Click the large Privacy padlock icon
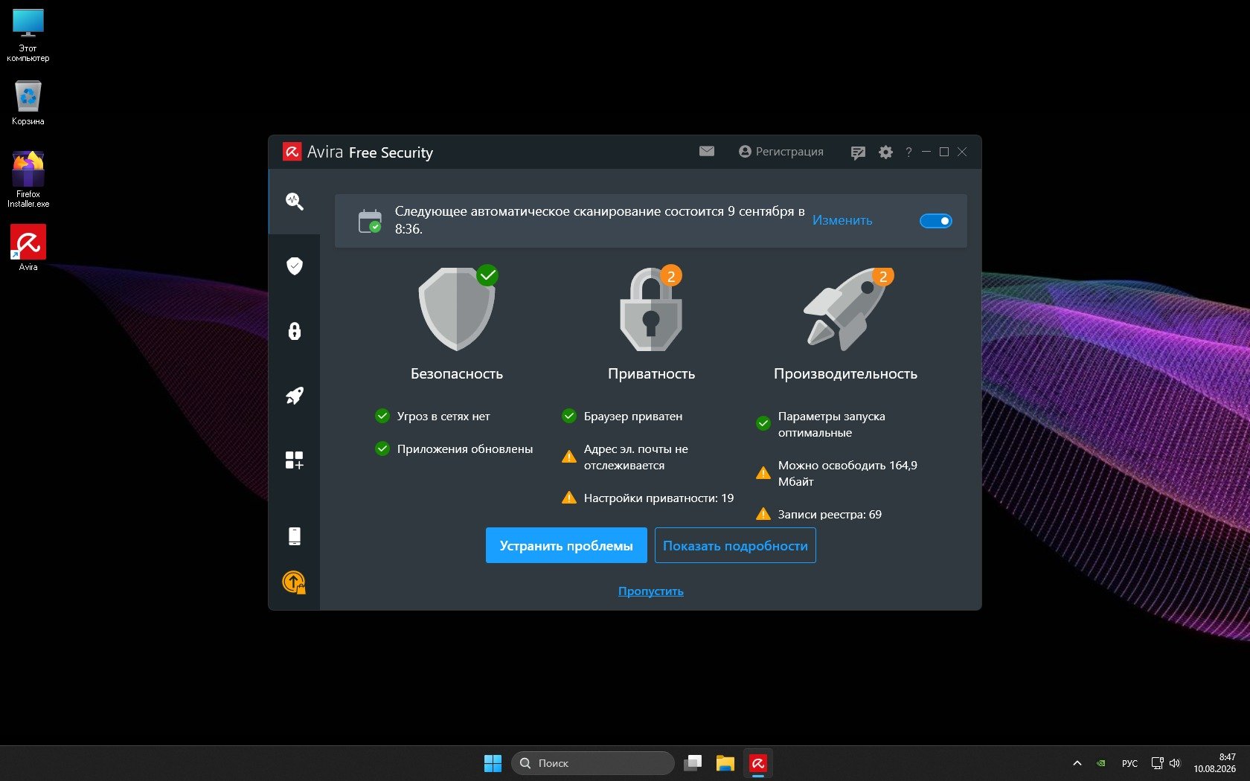Viewport: 1250px width, 781px height. [651, 309]
